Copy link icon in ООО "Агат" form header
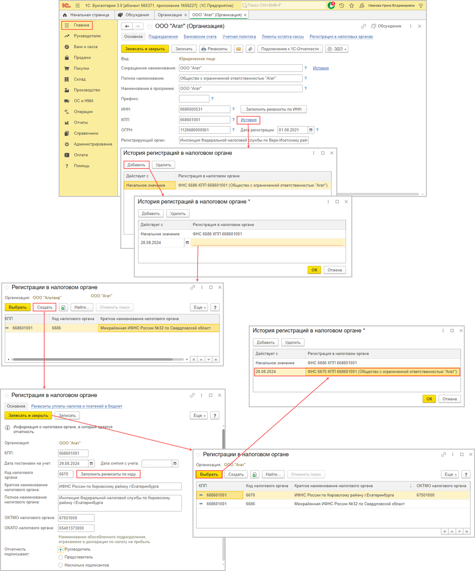Screen dimensions: 475x571 364,26
